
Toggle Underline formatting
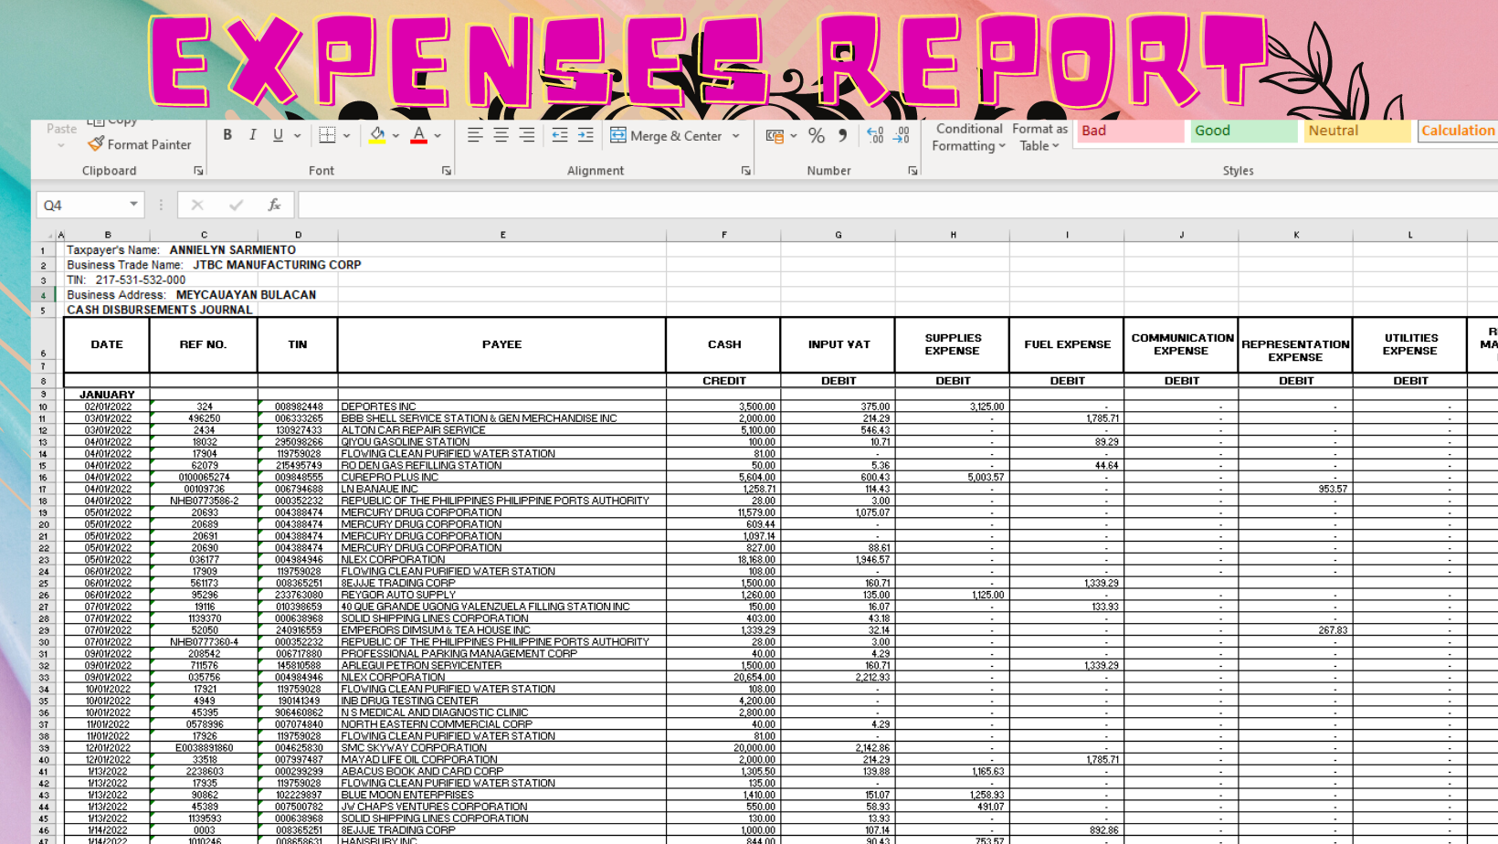278,135
